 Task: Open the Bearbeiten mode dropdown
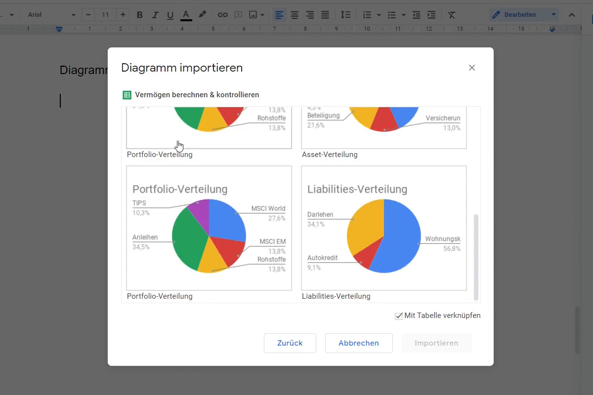point(524,15)
